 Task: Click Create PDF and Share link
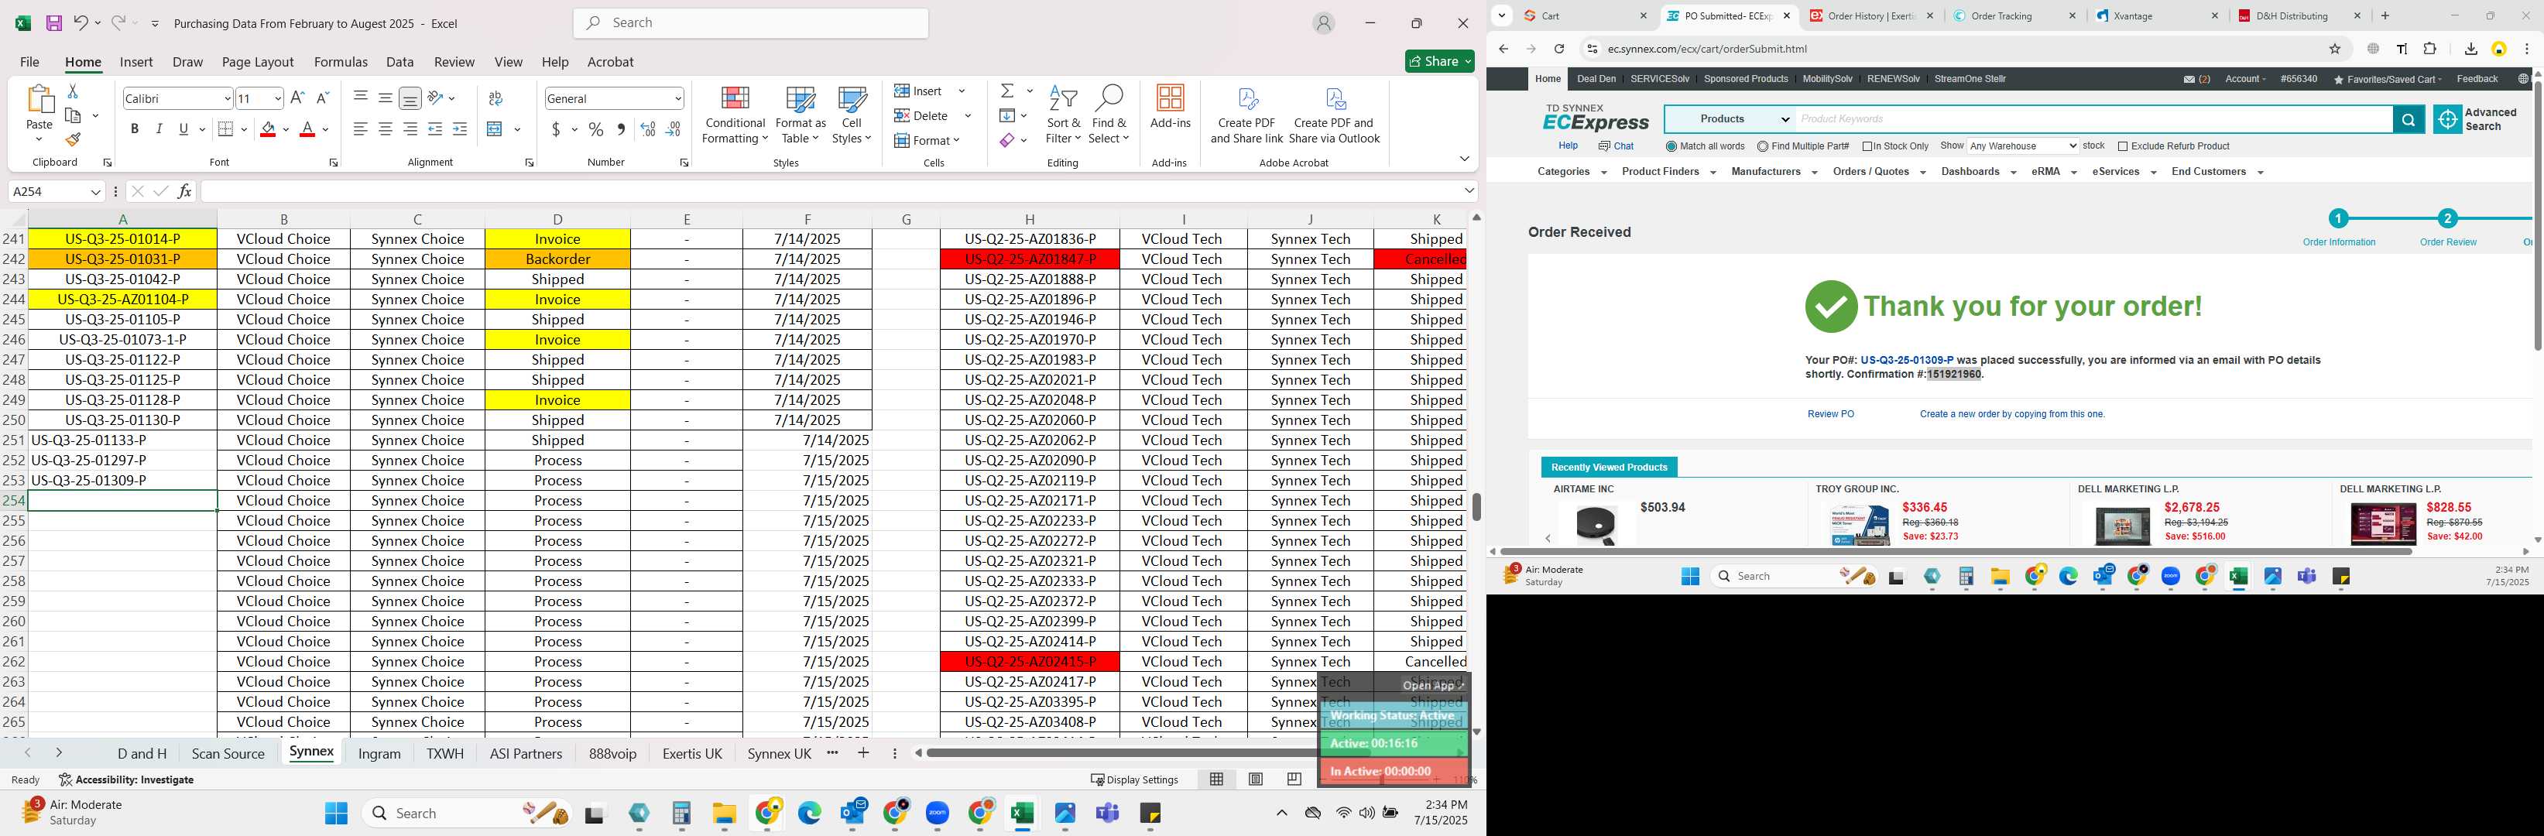pos(1246,116)
